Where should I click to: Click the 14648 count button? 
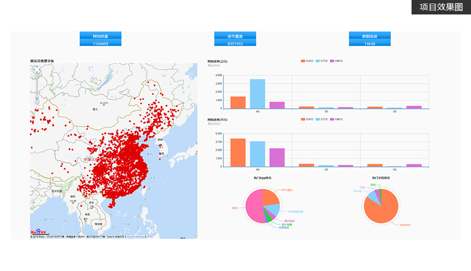click(x=369, y=43)
